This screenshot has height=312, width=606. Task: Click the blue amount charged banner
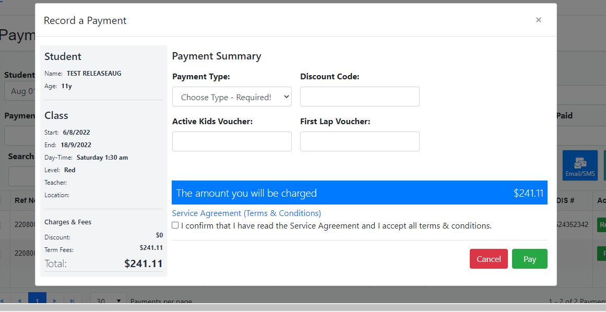click(359, 193)
